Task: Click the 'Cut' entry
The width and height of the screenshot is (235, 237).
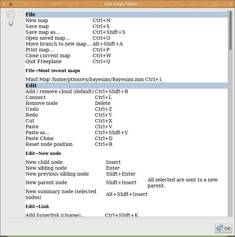Action: coord(30,121)
